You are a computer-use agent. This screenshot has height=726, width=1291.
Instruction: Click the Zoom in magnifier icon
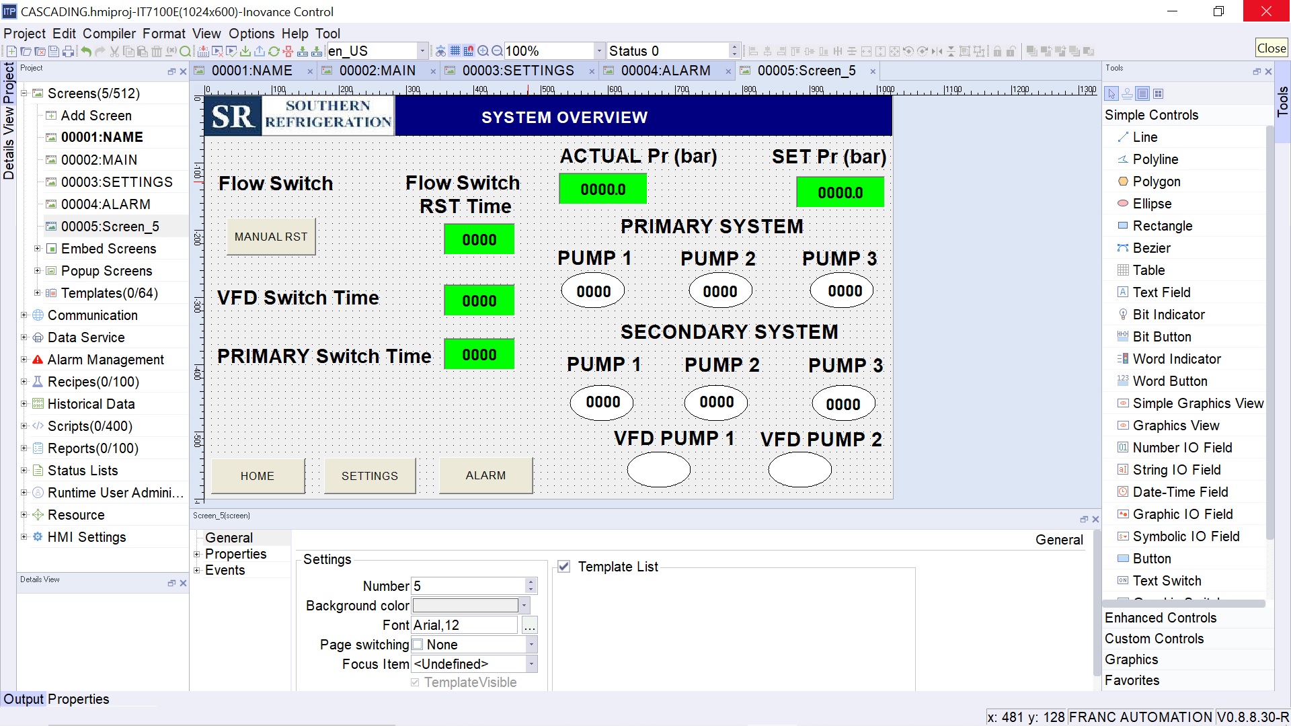[483, 51]
